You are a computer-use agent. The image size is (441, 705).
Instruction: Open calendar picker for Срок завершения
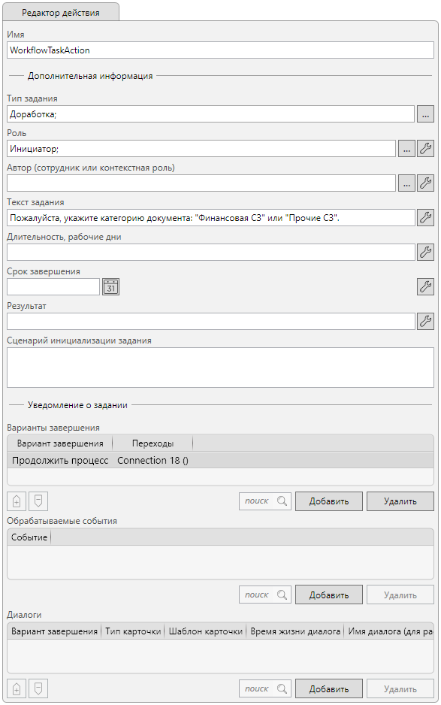click(110, 287)
